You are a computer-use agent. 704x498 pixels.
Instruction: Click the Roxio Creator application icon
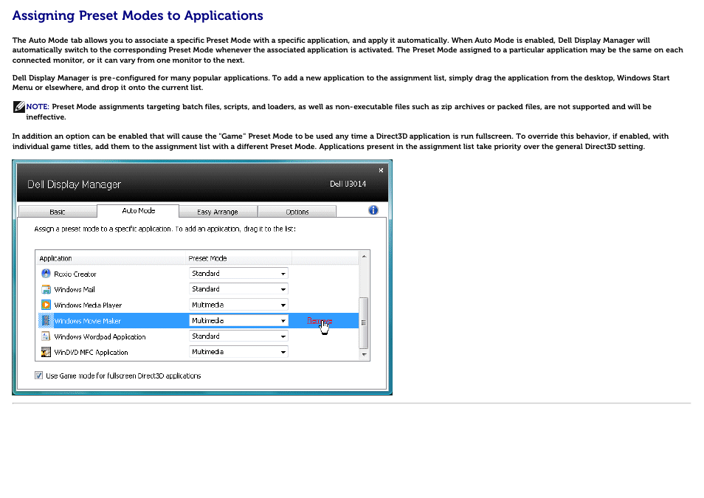[x=46, y=274]
